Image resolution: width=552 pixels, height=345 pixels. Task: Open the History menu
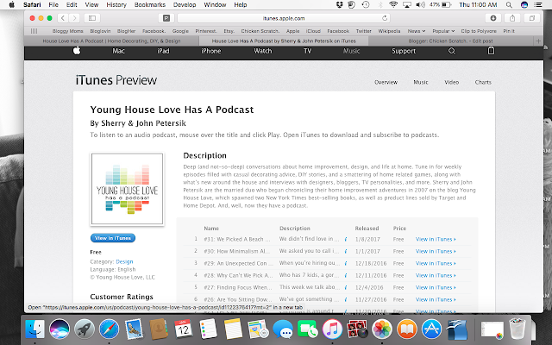116,4
